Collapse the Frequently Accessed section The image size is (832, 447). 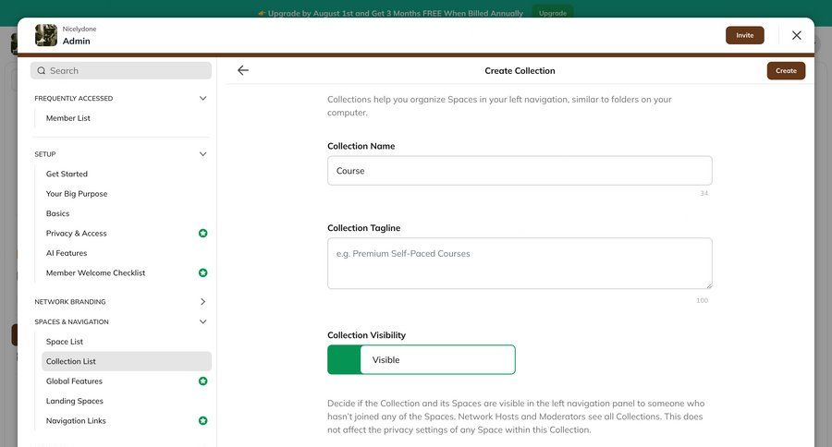click(x=202, y=98)
